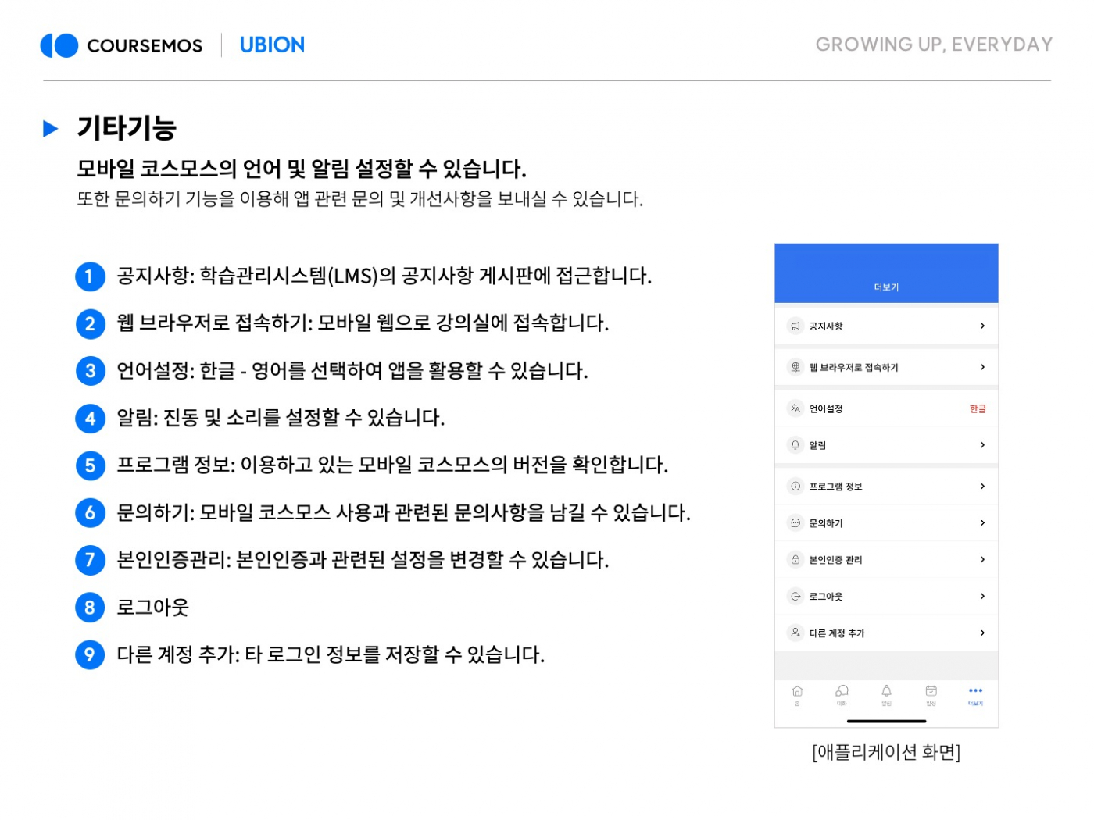The height and width of the screenshot is (820, 1094).
Task: Expand 프로그램 정보 with its chevron arrow
Action: (x=982, y=487)
